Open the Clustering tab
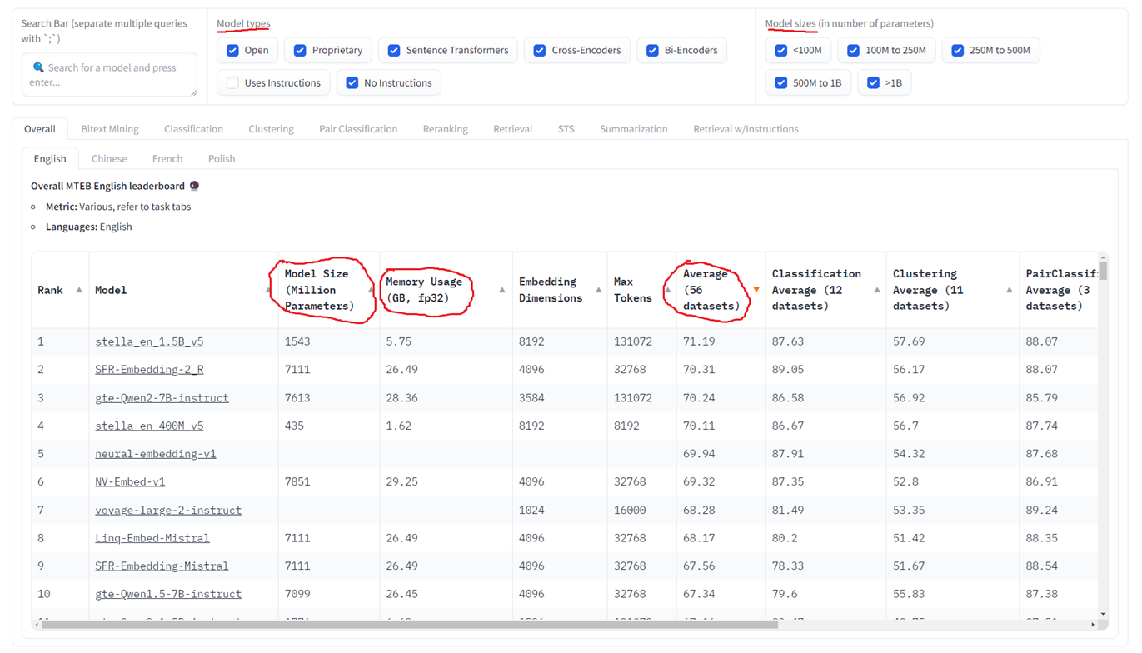 click(271, 129)
